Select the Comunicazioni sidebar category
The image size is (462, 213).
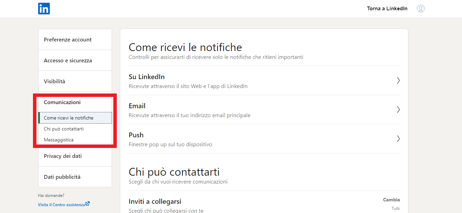coord(62,102)
